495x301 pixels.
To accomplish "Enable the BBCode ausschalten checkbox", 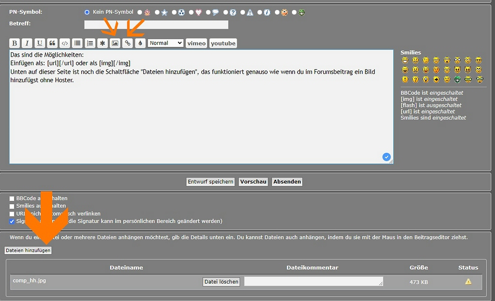I will coord(12,198).
